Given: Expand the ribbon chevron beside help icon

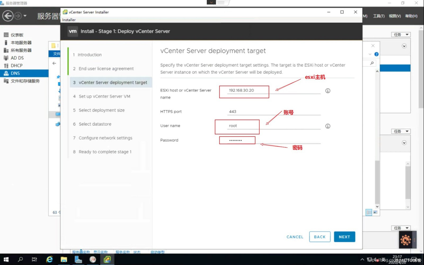Looking at the screenshot, I should click(x=370, y=54).
